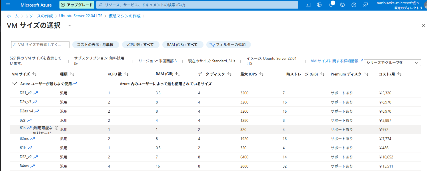Click the ¥972 cost cell
427x171 pixels.
pos(384,130)
